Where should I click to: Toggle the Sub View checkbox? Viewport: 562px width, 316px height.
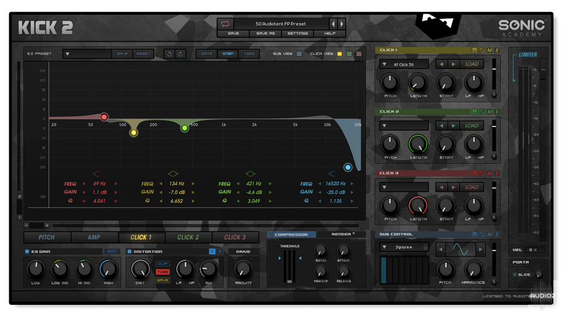pos(299,54)
